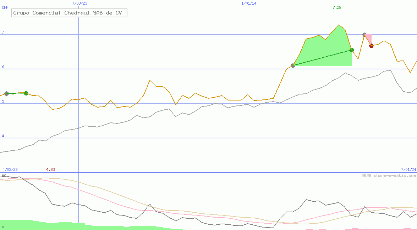
Task: Click the red 4.83 low value label
Action: (x=51, y=169)
